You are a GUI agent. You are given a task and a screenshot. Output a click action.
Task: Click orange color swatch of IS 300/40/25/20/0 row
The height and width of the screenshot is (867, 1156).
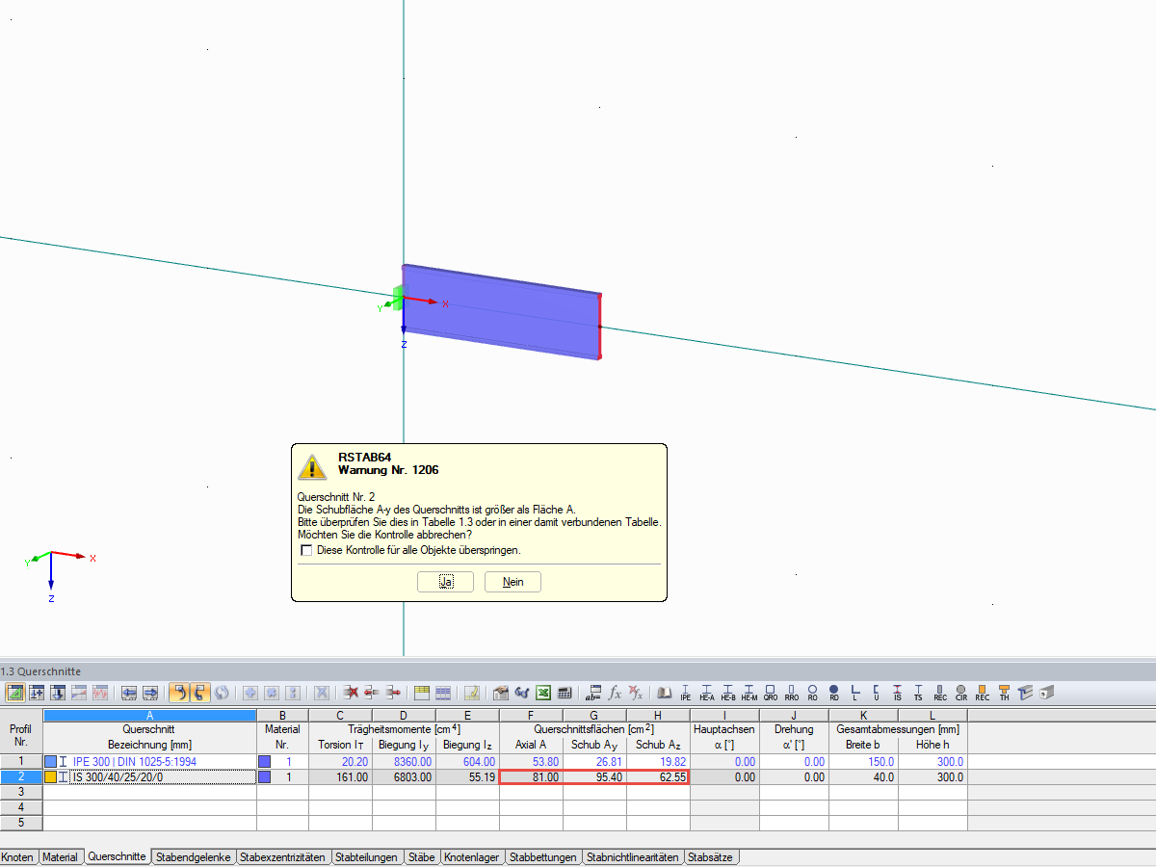(51, 777)
